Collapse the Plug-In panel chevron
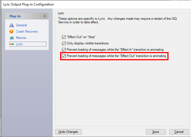Image resolution: width=191 pixels, height=137 pixels. click(x=45, y=16)
